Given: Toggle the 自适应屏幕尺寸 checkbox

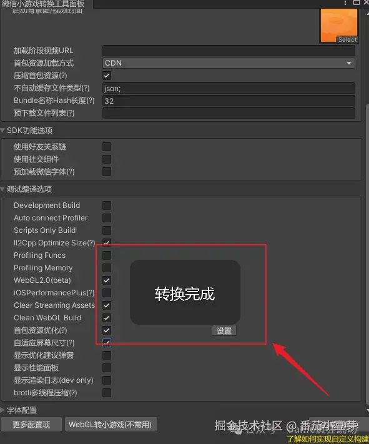Looking at the screenshot, I should point(107,343).
